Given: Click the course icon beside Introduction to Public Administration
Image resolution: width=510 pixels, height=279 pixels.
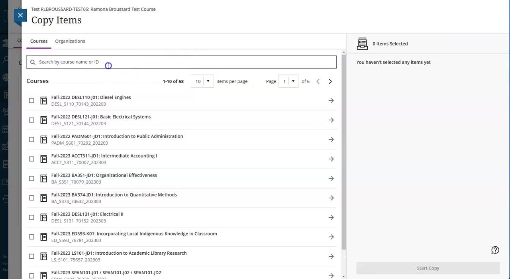Looking at the screenshot, I should [44, 139].
